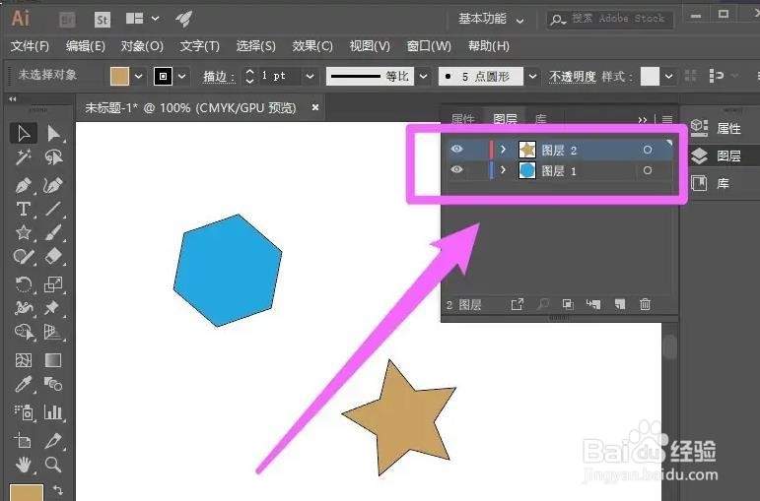Select the Pen tool
The width and height of the screenshot is (760, 501).
pos(24,185)
